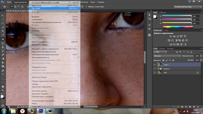Select the Brush tool
Image resolution: width=203 pixels, height=114 pixels.
pos(3,43)
